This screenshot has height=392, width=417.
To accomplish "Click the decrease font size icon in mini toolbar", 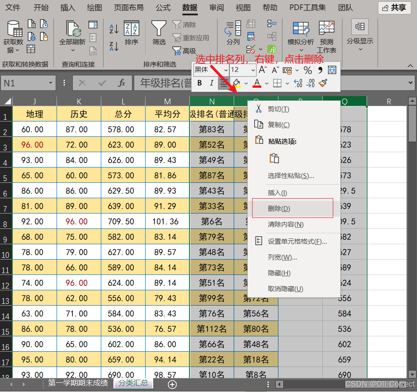I will (275, 70).
